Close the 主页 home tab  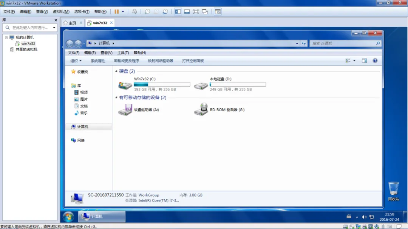(x=81, y=23)
